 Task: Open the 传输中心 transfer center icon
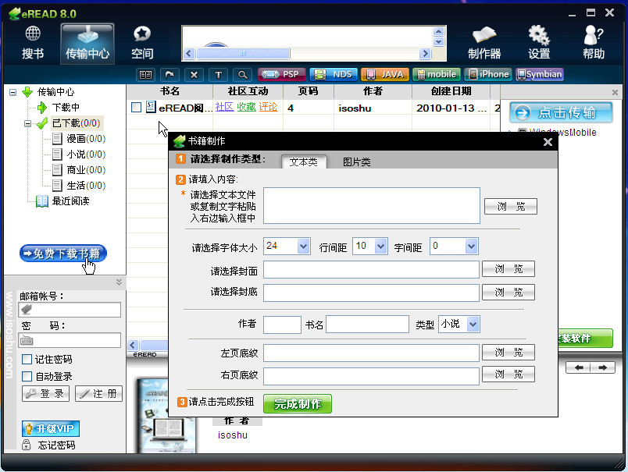pyautogui.click(x=87, y=43)
